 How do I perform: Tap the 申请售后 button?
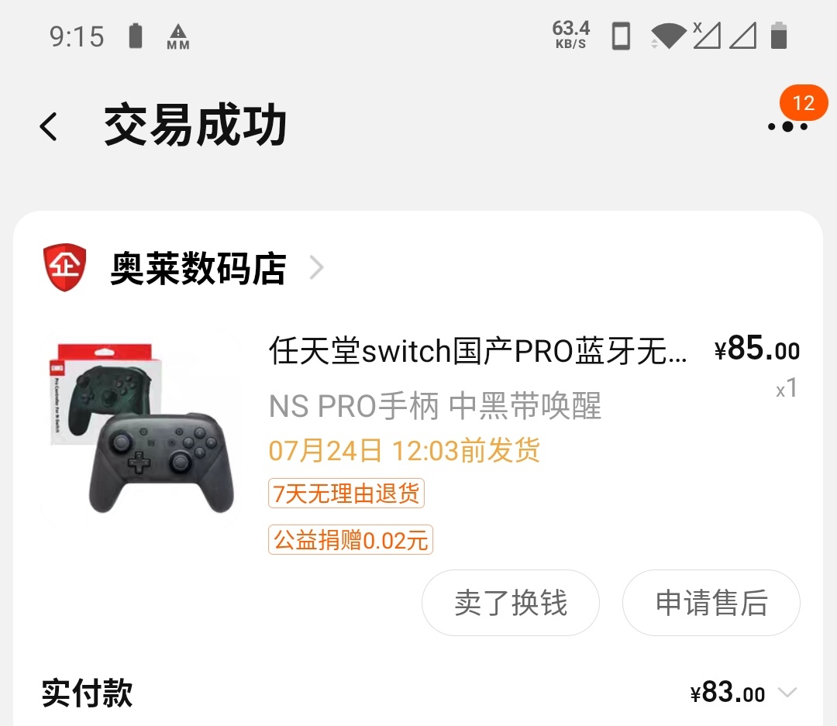click(x=711, y=603)
